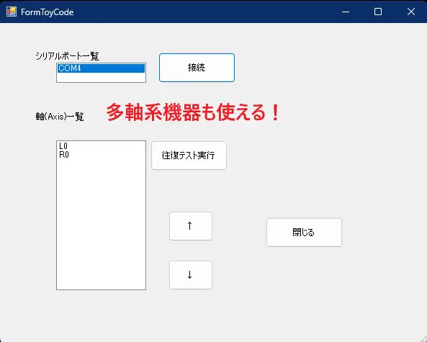Image resolution: width=427 pixels, height=342 pixels.
Task: Click the 接続 connect button
Action: [197, 68]
